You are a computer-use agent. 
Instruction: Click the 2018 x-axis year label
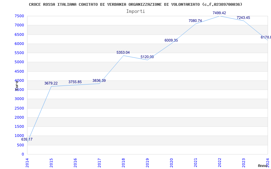123,163
